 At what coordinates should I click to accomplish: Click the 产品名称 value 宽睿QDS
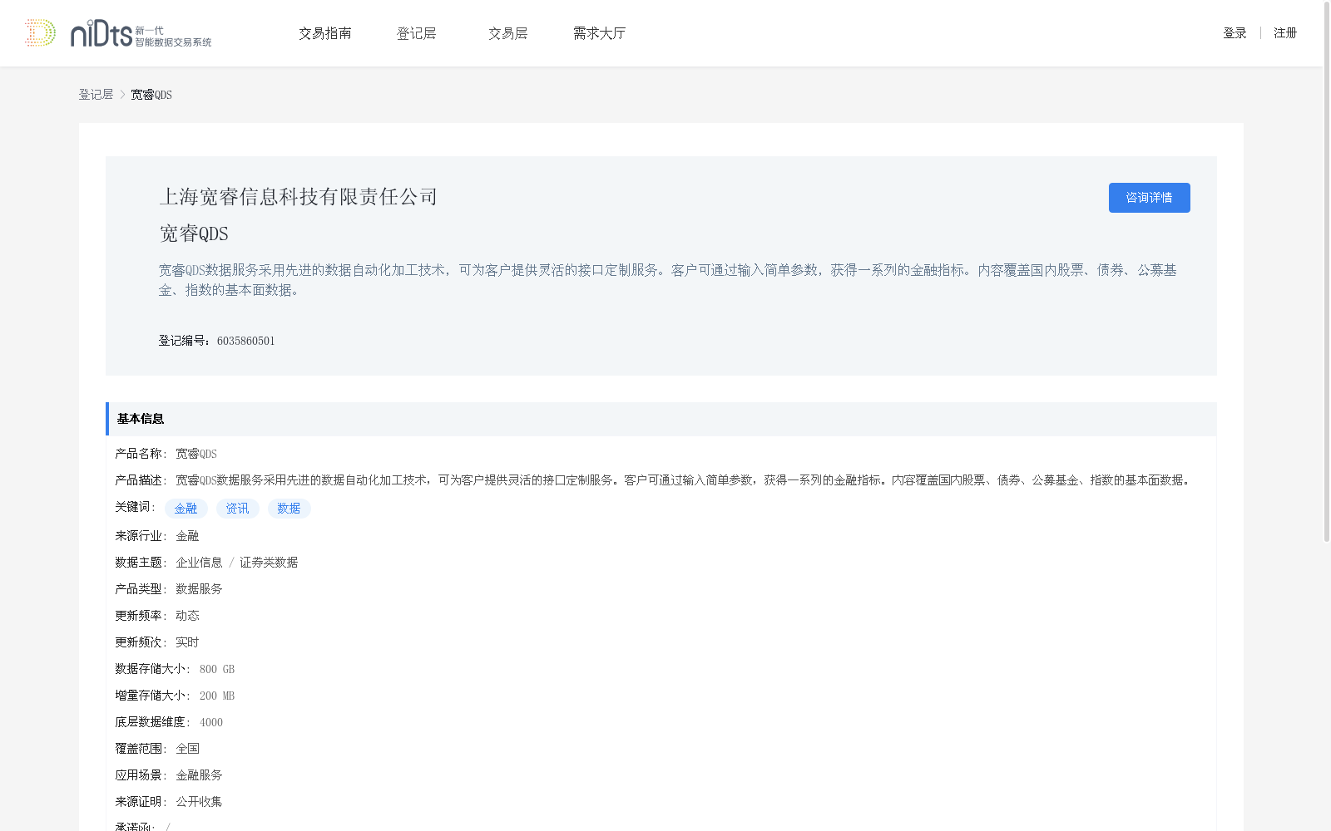(x=196, y=454)
